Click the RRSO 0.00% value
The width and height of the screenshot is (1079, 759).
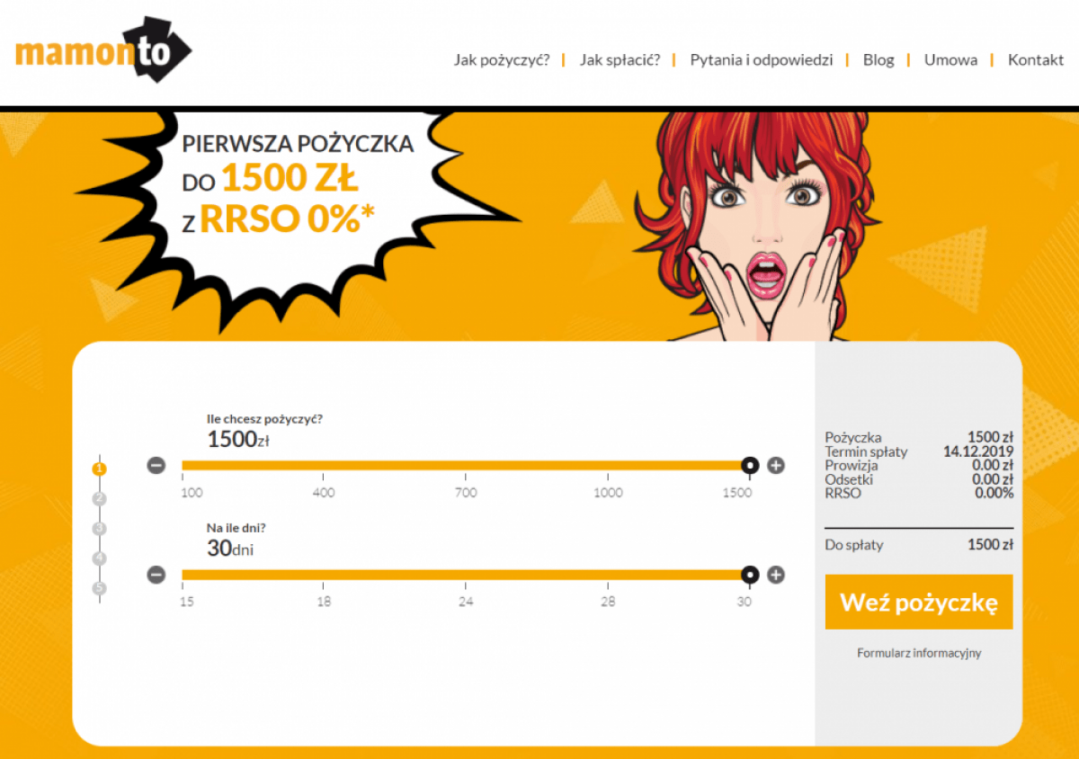click(994, 493)
